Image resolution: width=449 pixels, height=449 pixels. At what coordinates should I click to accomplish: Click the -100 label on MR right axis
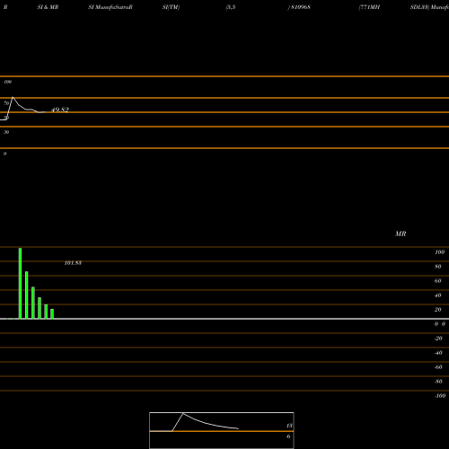click(x=440, y=396)
